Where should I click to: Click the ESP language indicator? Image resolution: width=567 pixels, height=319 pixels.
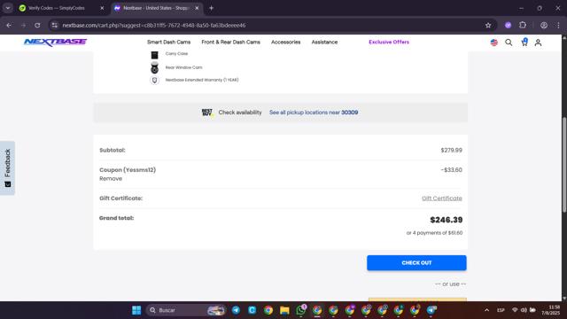pos(501,310)
